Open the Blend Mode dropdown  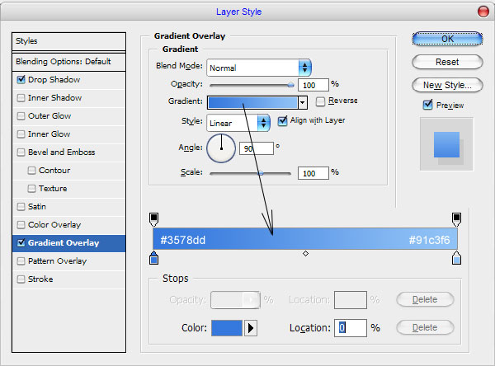[x=259, y=68]
